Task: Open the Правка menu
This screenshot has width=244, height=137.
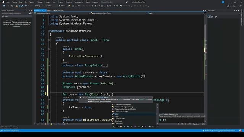Action: point(14,2)
